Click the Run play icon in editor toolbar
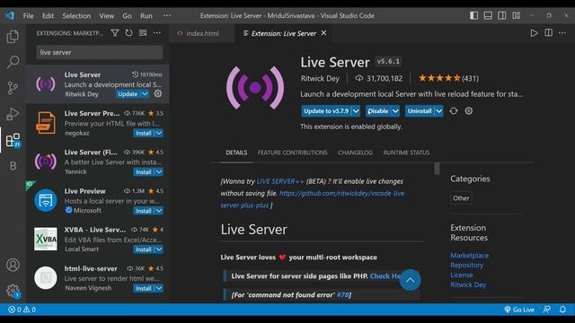The image size is (575, 323). pos(534,33)
